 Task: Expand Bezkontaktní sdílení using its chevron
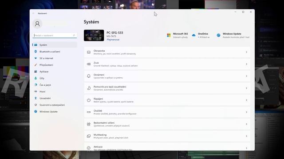246,124
